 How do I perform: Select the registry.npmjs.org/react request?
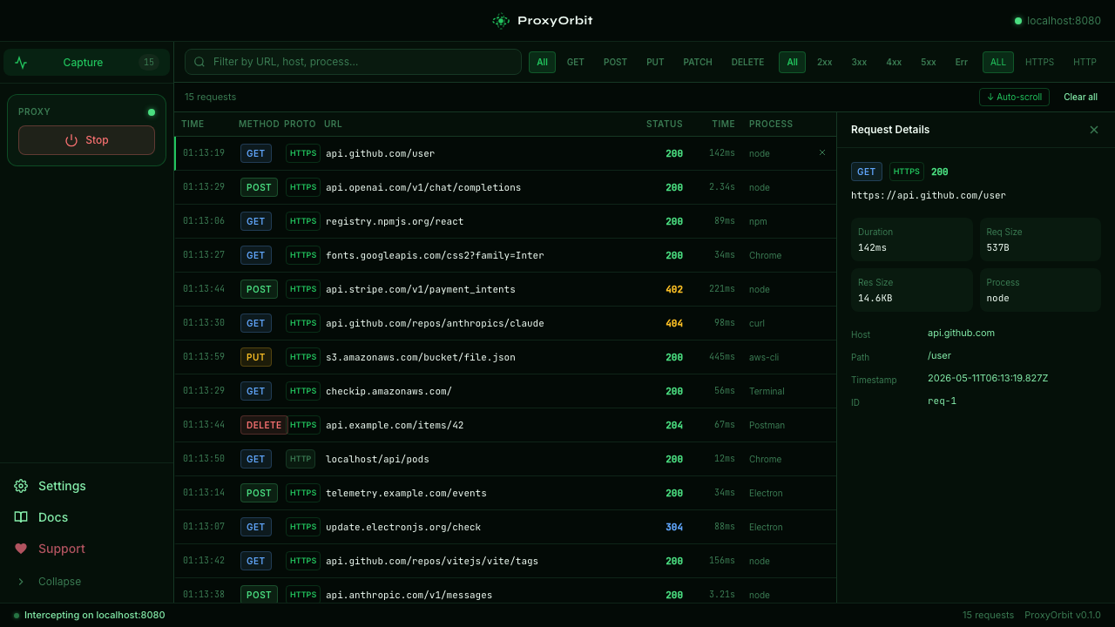click(x=505, y=221)
